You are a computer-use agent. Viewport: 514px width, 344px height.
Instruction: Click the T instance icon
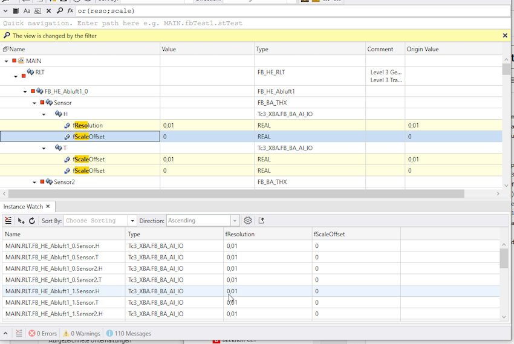58,148
